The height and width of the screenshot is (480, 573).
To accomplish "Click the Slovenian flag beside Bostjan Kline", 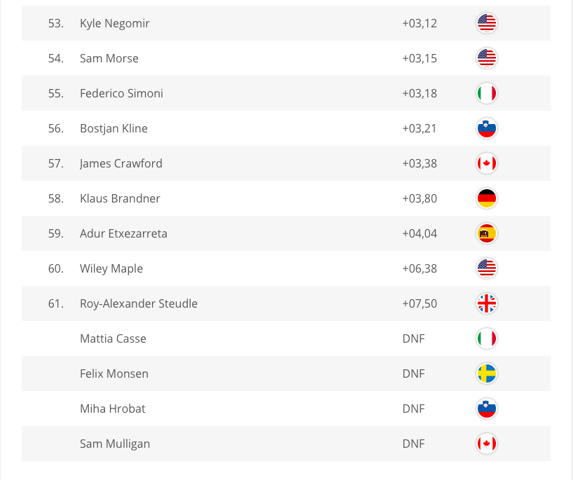I will (486, 128).
